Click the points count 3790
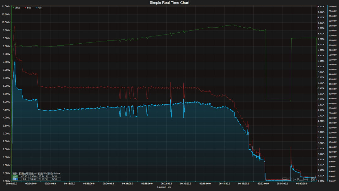The height and width of the screenshot is (191, 339). [x=54, y=179]
